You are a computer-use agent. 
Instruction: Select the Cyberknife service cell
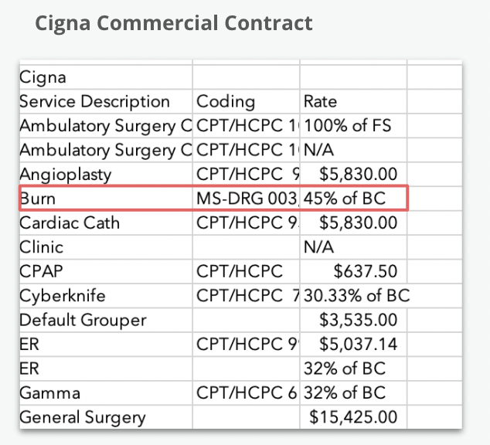[63, 296]
